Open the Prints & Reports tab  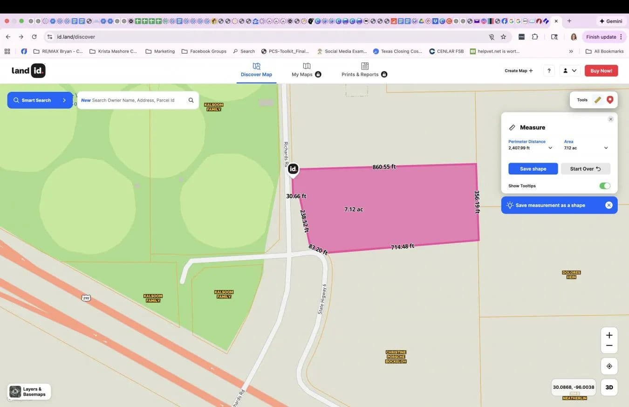click(x=364, y=70)
